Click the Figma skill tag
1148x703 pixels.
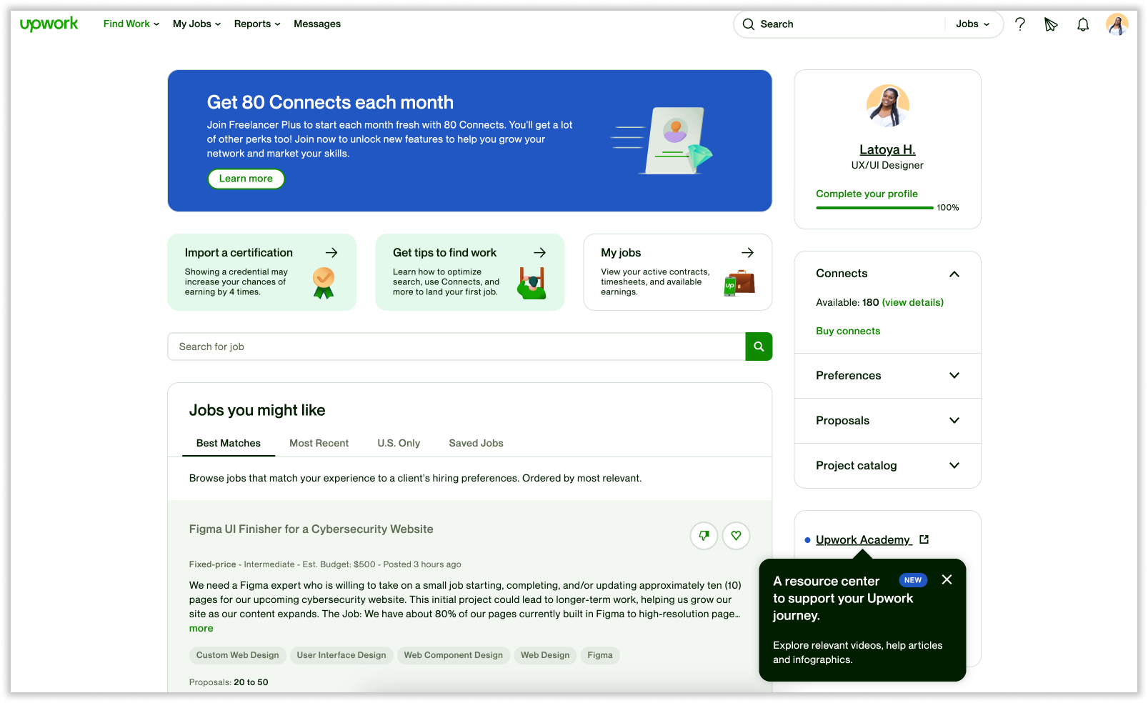(x=600, y=655)
